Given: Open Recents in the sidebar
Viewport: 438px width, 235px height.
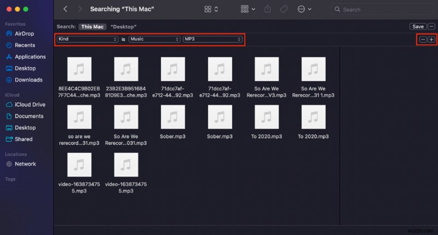Looking at the screenshot, I should (21, 45).
